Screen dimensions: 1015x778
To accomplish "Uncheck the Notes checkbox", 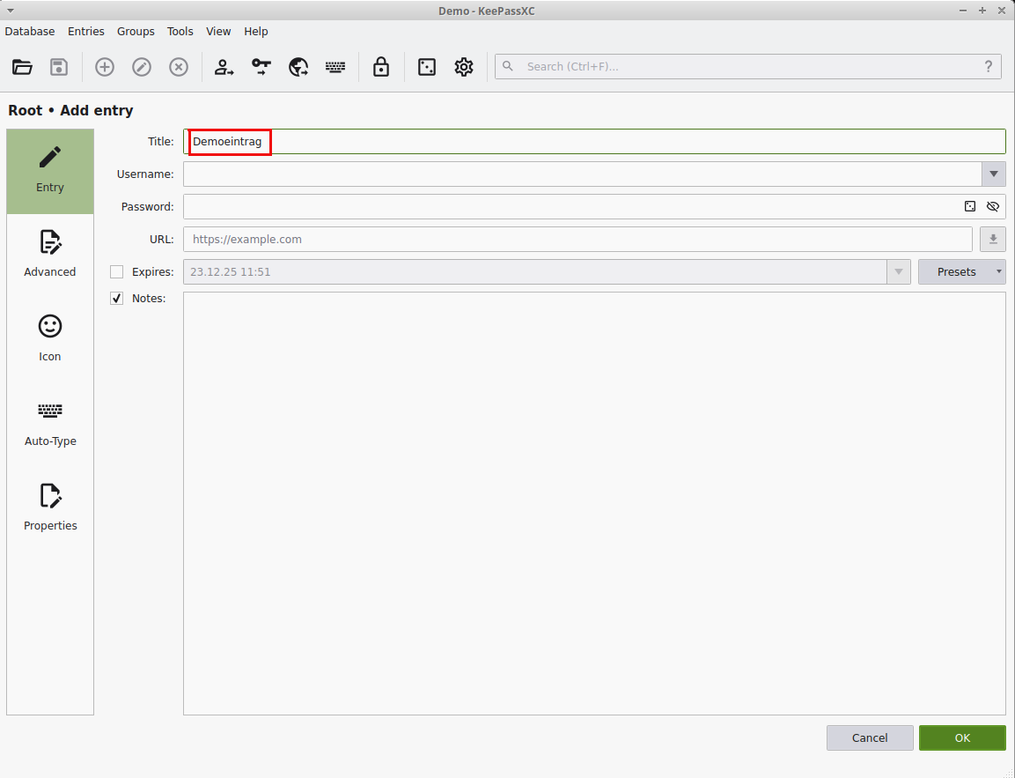I will [116, 298].
